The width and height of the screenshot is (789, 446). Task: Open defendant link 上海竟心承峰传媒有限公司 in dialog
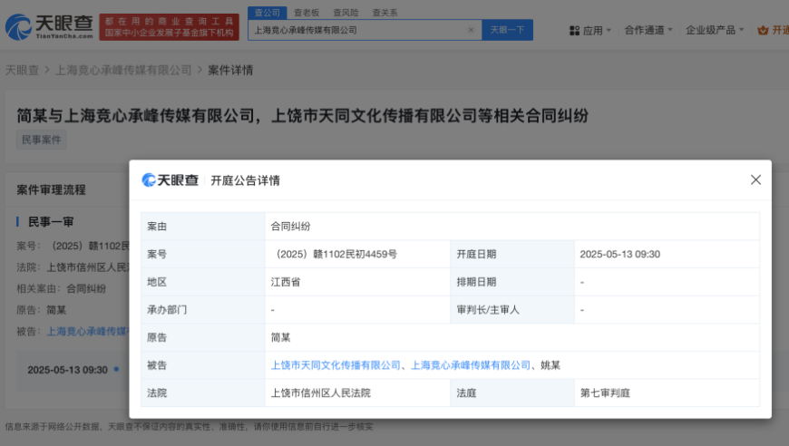[471, 365]
